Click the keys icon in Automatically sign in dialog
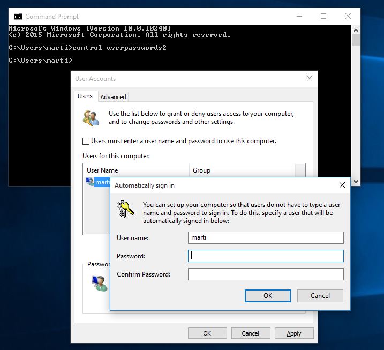Image resolution: width=384 pixels, height=350 pixels. pos(125,209)
